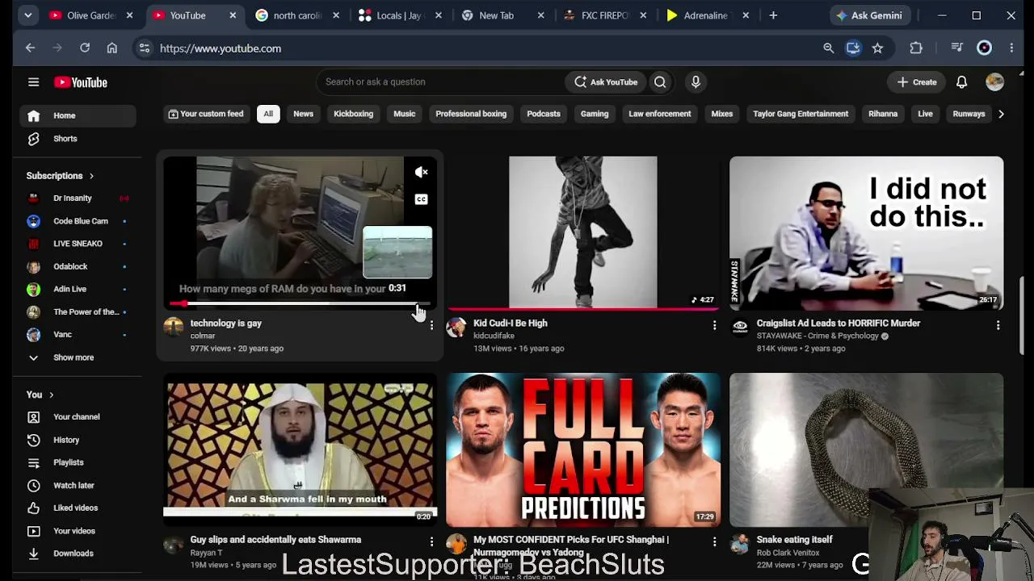Go back to the previous page
Viewport: 1034px width, 581px height.
click(x=30, y=48)
